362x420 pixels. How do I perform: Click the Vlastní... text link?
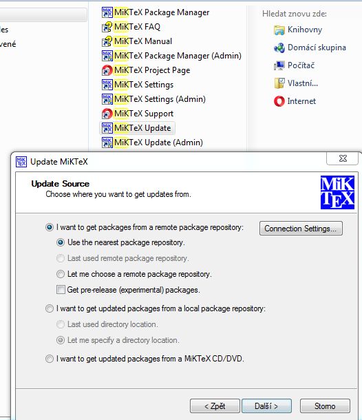pyautogui.click(x=303, y=83)
